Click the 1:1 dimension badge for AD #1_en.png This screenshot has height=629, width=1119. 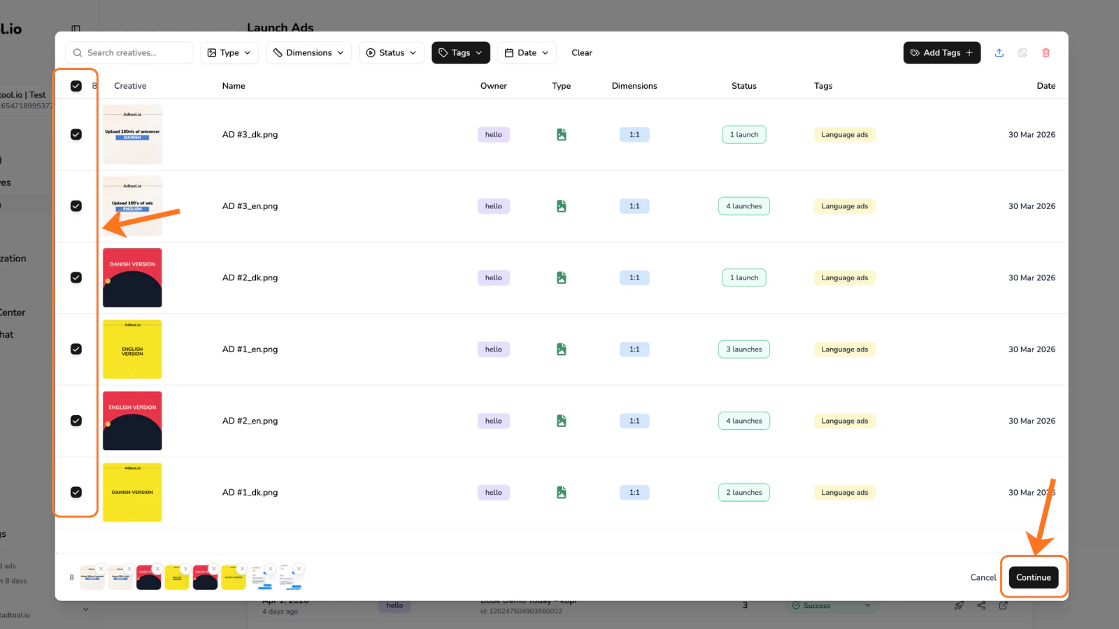click(x=634, y=349)
